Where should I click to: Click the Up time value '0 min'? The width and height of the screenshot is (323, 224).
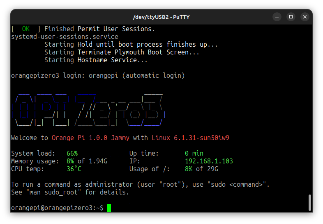click(x=194, y=154)
